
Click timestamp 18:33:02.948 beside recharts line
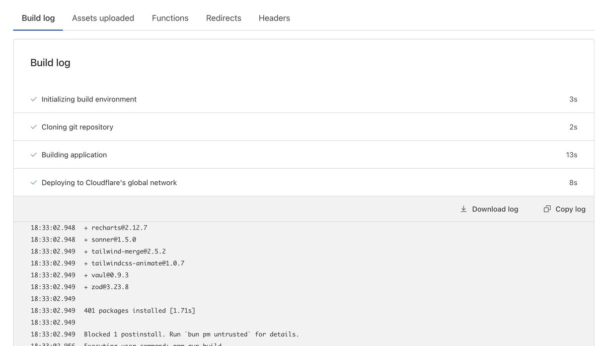click(53, 227)
